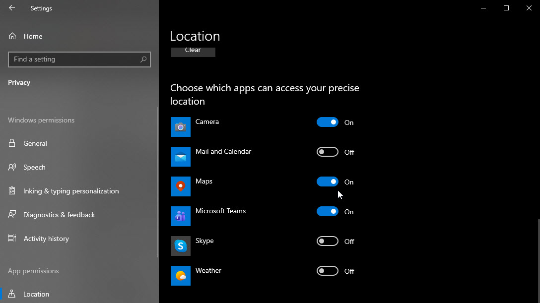Click the Maps app icon

pos(180,186)
